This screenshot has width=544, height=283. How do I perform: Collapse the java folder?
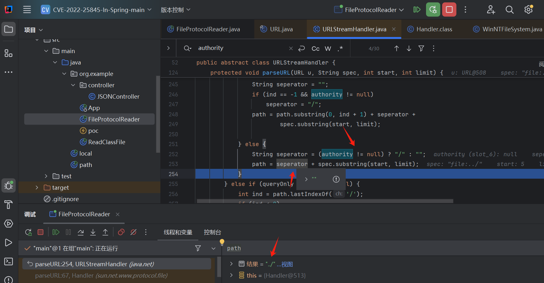pyautogui.click(x=55, y=62)
